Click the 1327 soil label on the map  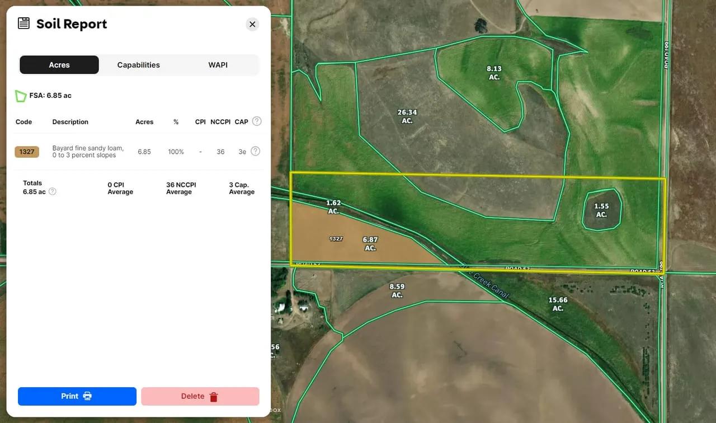pyautogui.click(x=336, y=239)
